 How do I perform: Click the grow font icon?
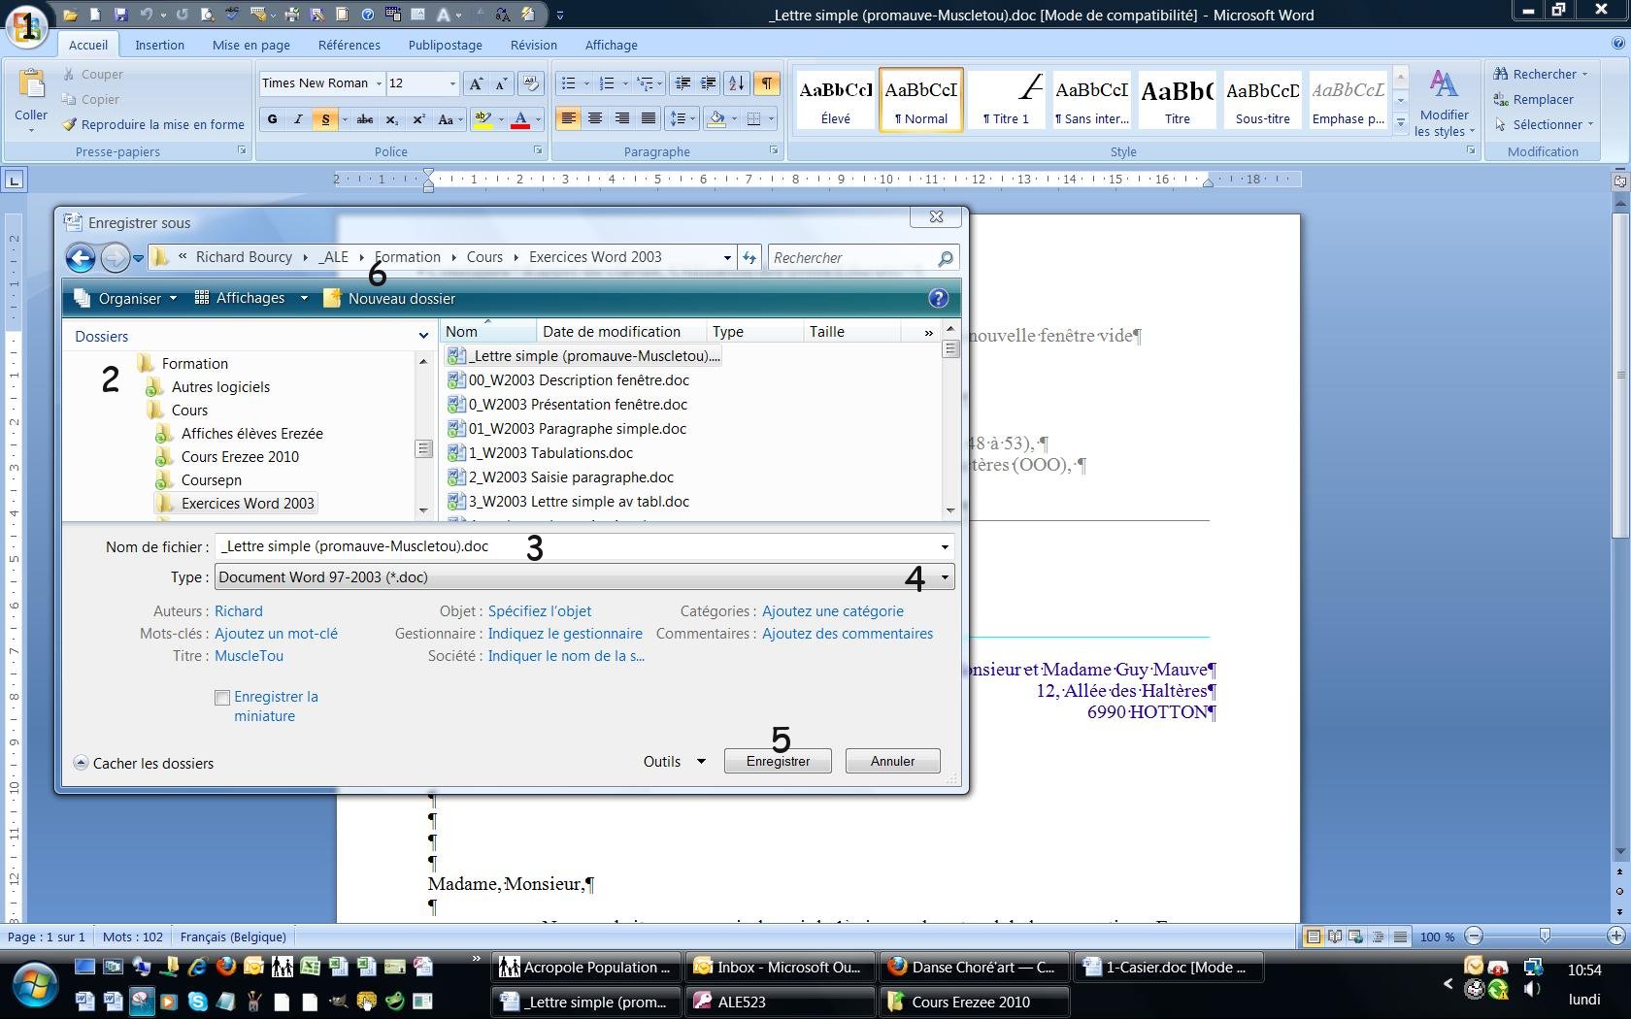(476, 83)
